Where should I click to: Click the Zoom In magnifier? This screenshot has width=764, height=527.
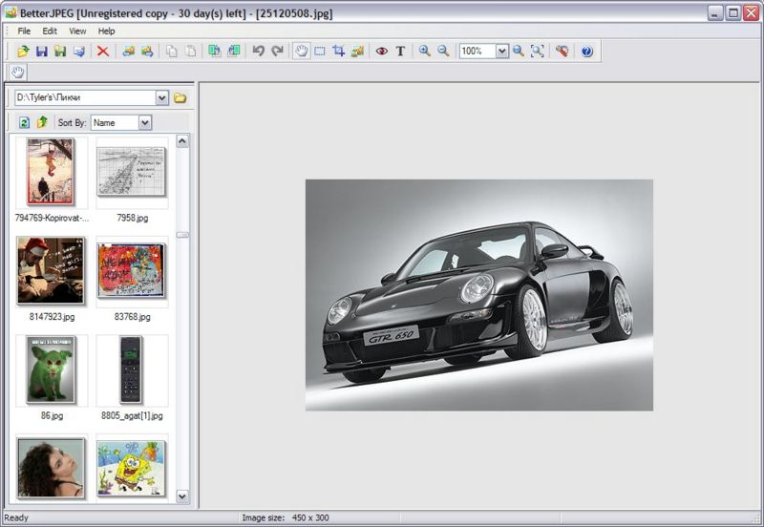[x=425, y=51]
